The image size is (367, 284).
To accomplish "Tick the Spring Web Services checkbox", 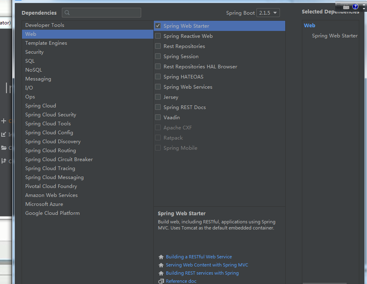I will coord(158,87).
